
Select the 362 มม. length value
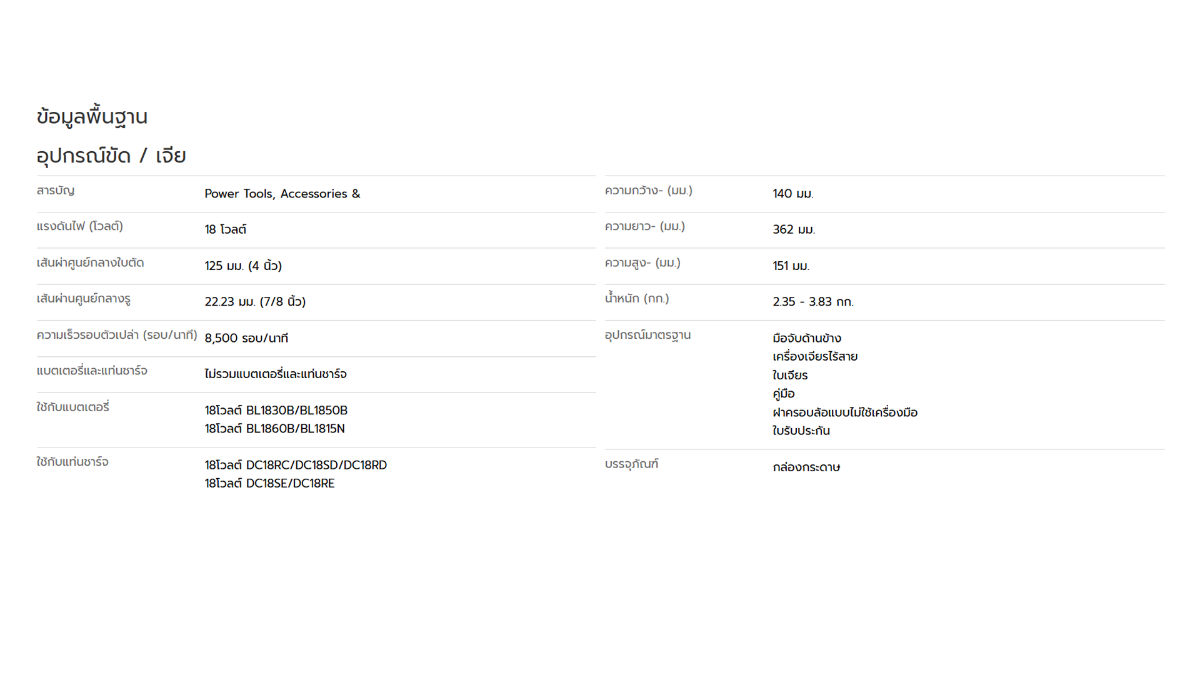[x=794, y=229]
